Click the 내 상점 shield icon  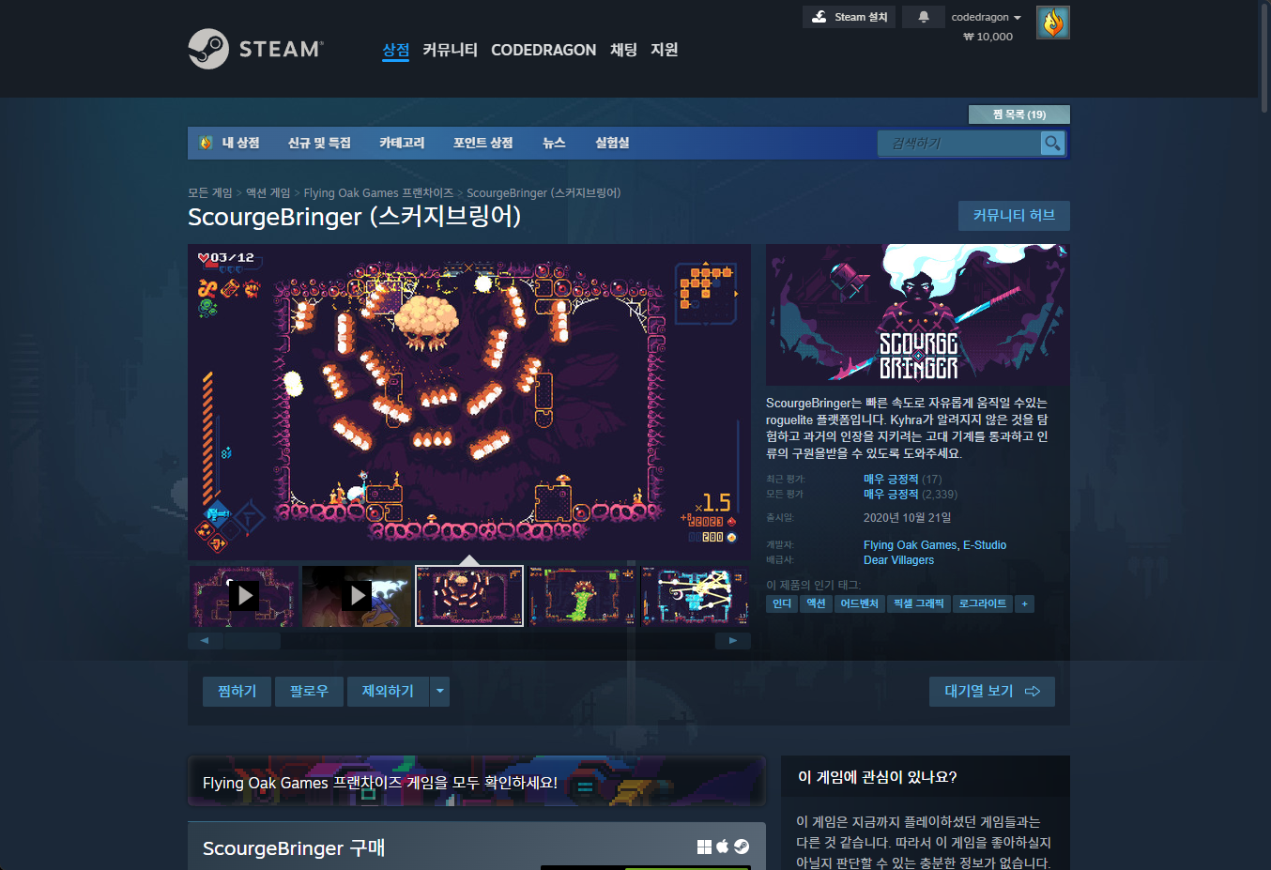coord(206,143)
